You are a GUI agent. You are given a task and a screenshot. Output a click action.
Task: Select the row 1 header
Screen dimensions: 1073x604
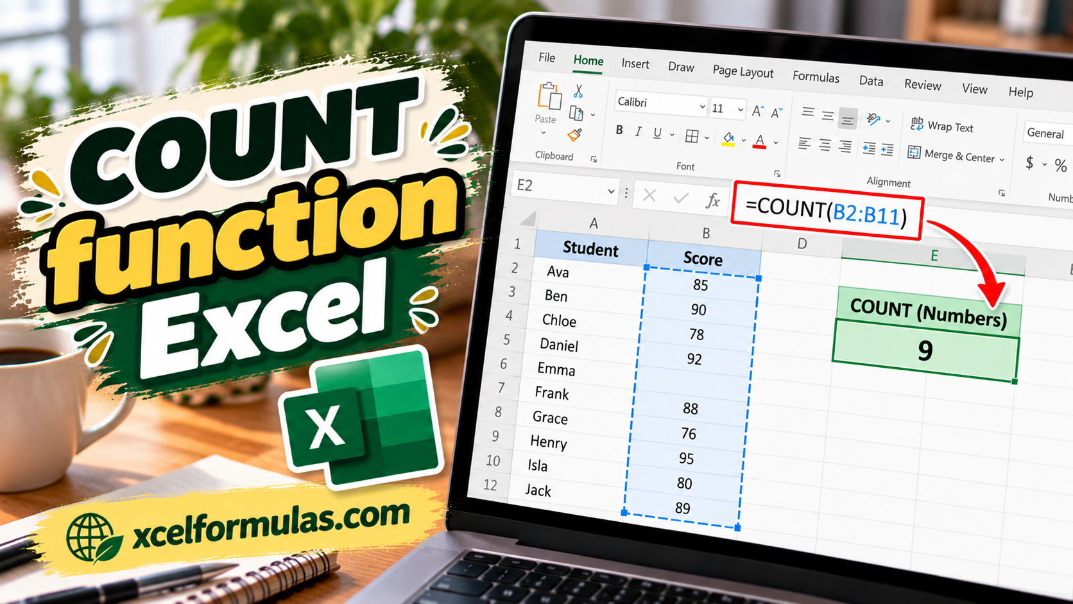(x=517, y=245)
